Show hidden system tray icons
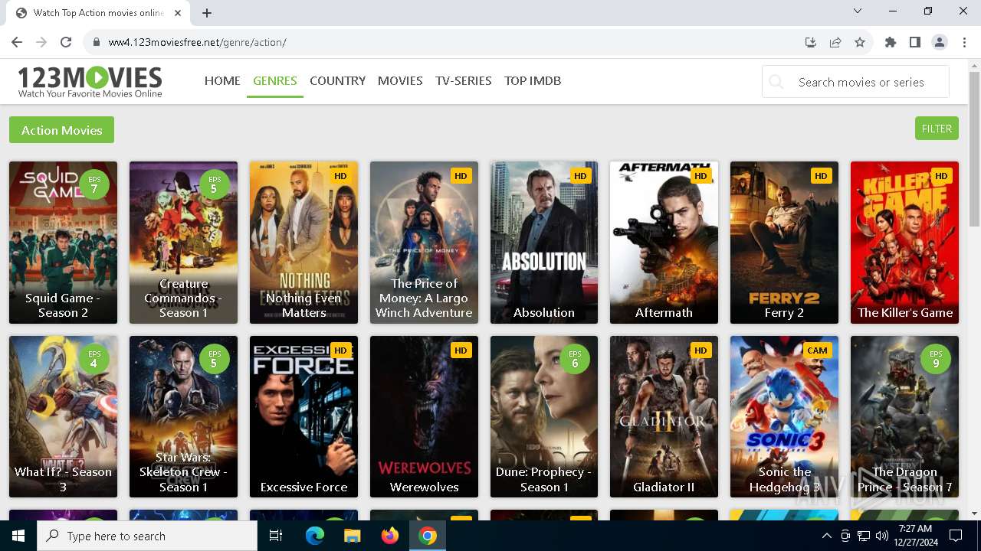Viewport: 981px width, 551px height. pyautogui.click(x=827, y=536)
